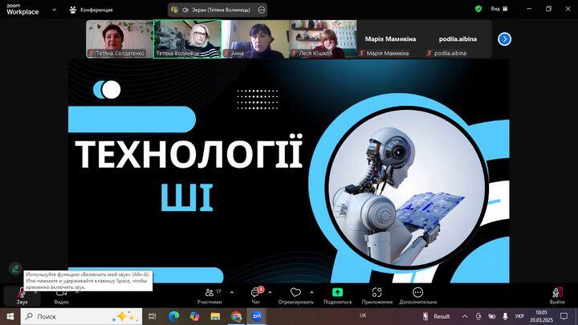Open Microsoft Edge from the taskbar
Image resolution: width=578 pixels, height=325 pixels.
click(x=173, y=316)
